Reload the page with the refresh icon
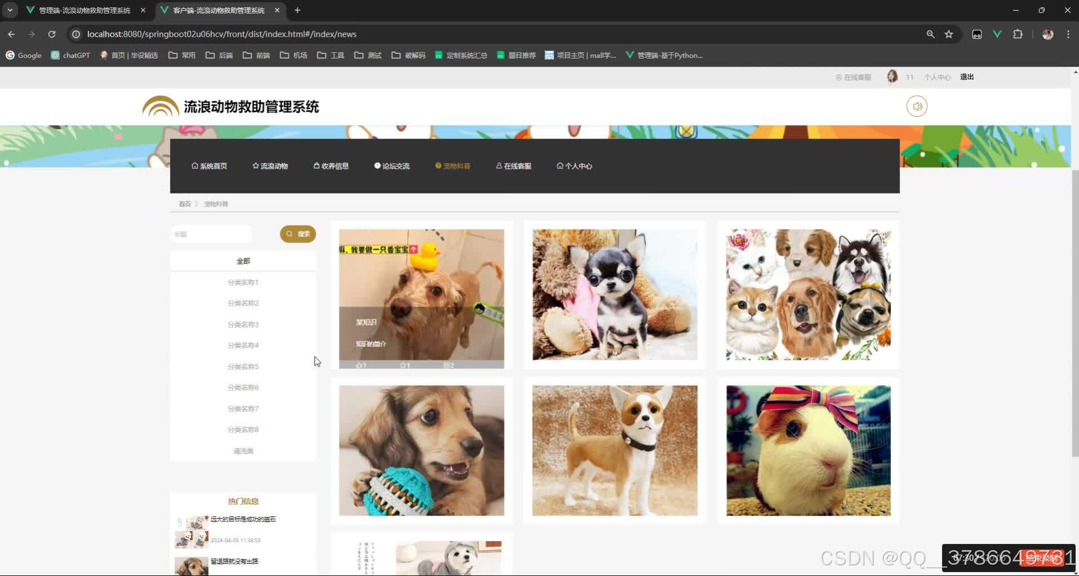Image resolution: width=1079 pixels, height=576 pixels. click(52, 34)
